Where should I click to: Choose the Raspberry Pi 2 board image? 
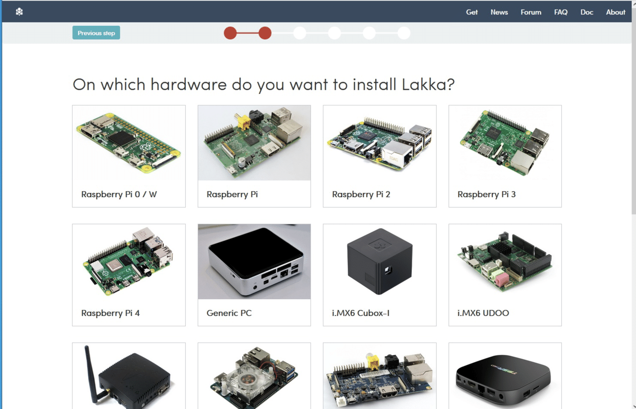(380, 143)
